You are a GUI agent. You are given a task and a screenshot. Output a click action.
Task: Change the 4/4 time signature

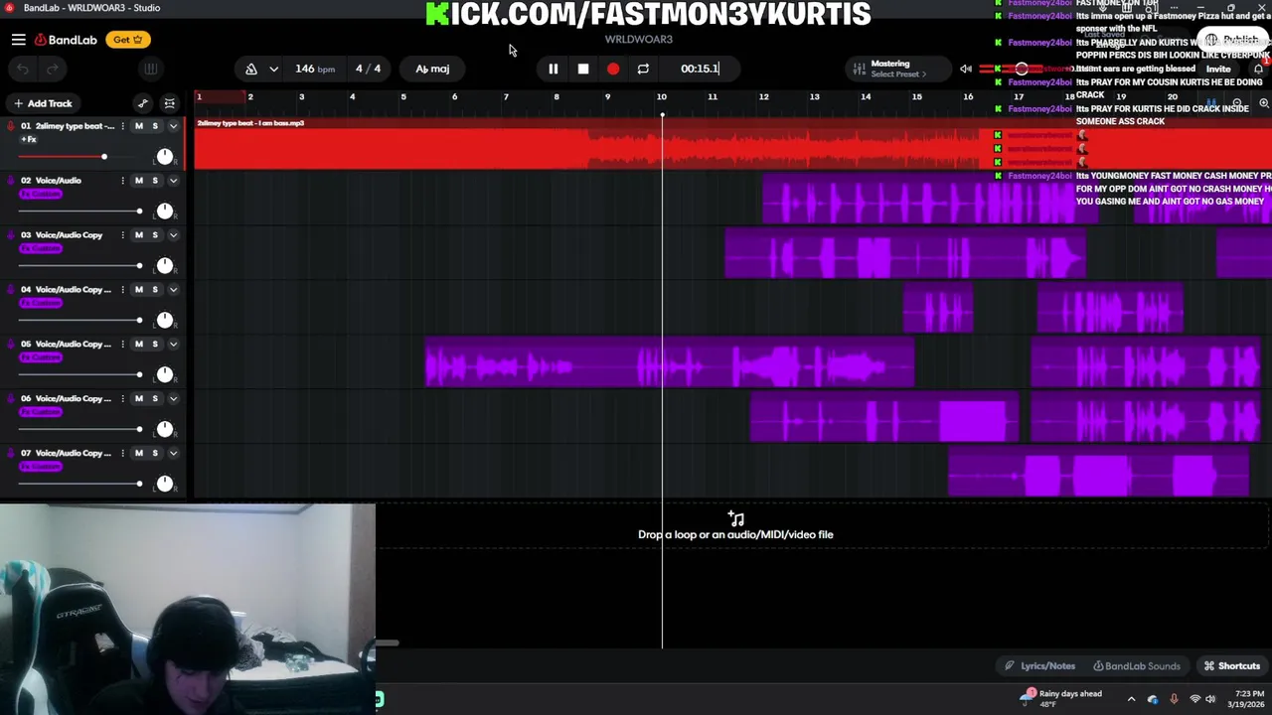[368, 69]
